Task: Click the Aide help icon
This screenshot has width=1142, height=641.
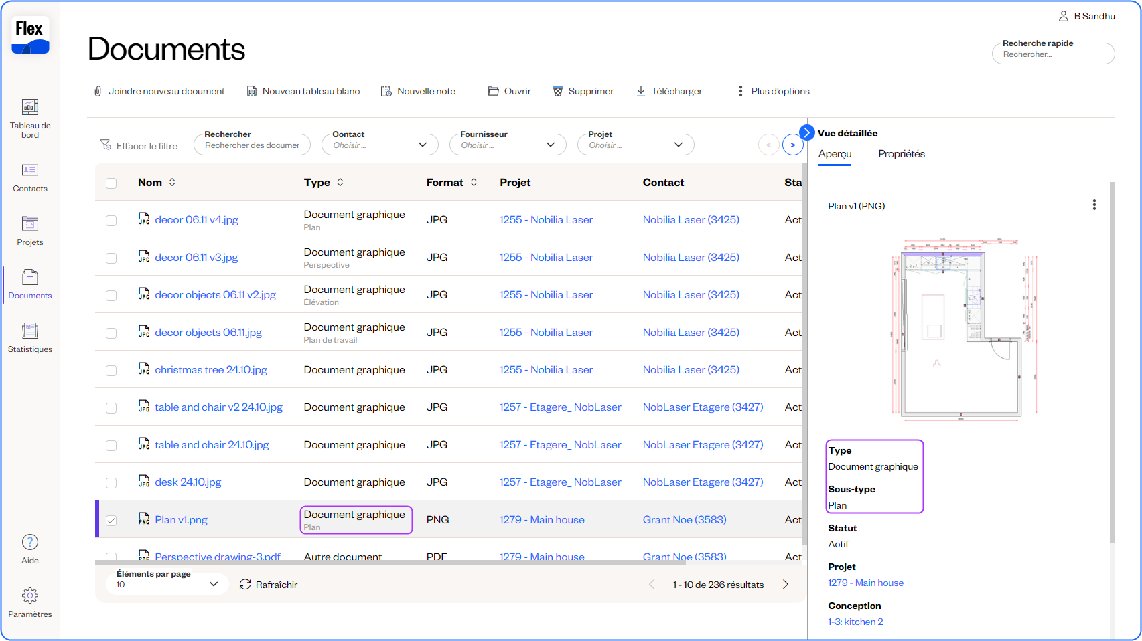Action: tap(30, 542)
